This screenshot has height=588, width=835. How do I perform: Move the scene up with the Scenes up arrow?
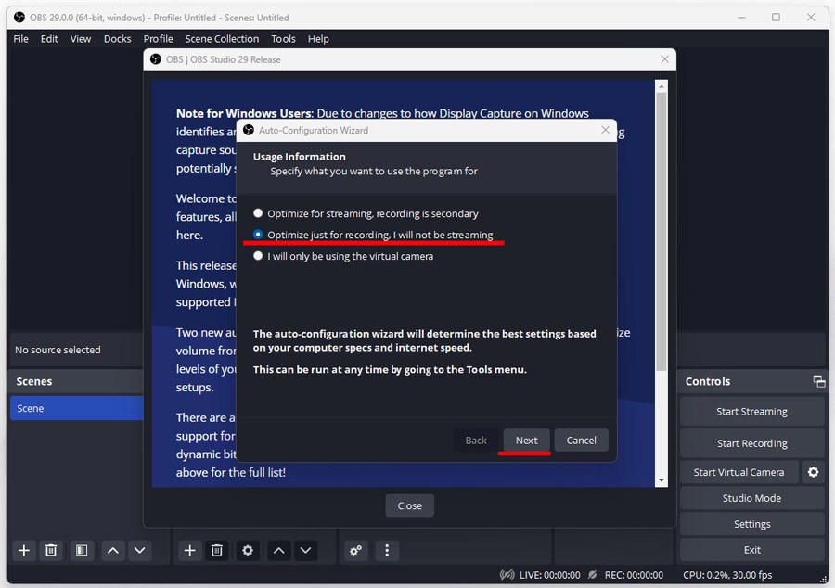113,550
